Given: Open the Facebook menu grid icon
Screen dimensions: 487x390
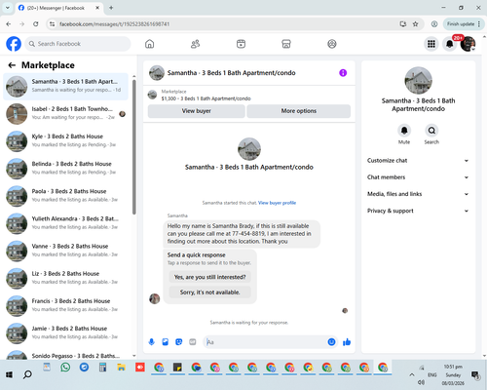Looking at the screenshot, I should point(431,44).
